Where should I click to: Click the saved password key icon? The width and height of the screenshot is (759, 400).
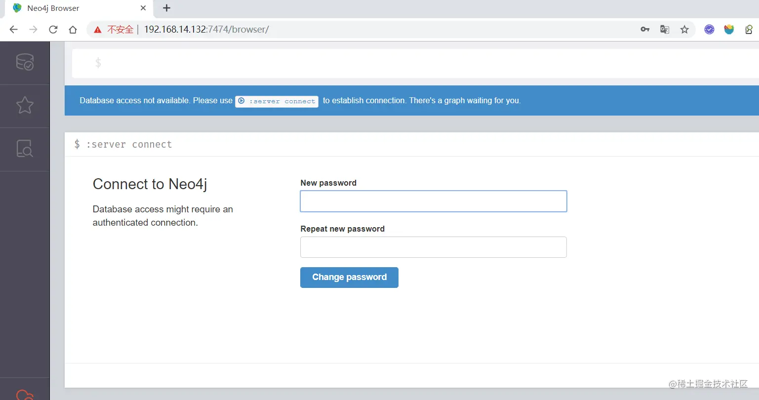645,30
